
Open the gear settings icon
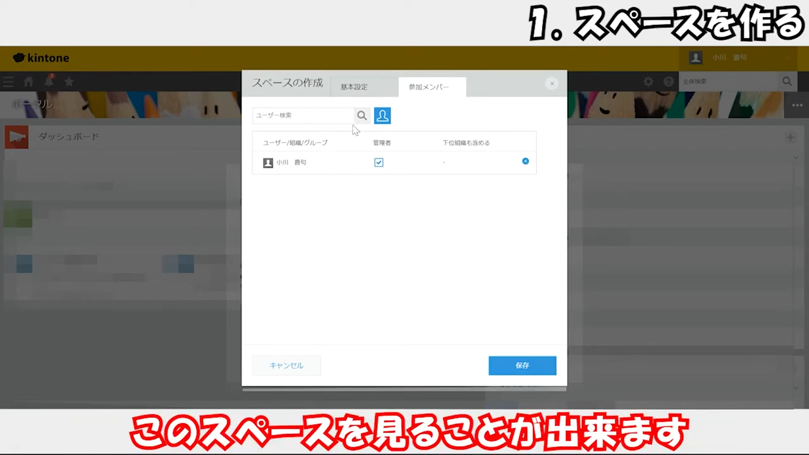point(648,82)
